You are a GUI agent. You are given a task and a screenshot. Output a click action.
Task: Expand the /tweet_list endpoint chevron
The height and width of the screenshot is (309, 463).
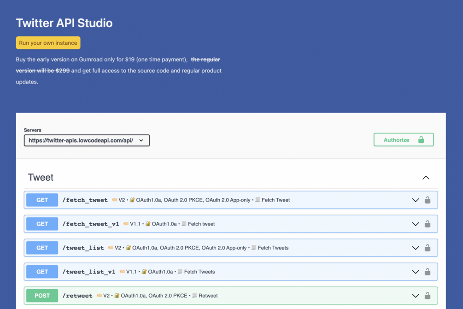pos(415,248)
